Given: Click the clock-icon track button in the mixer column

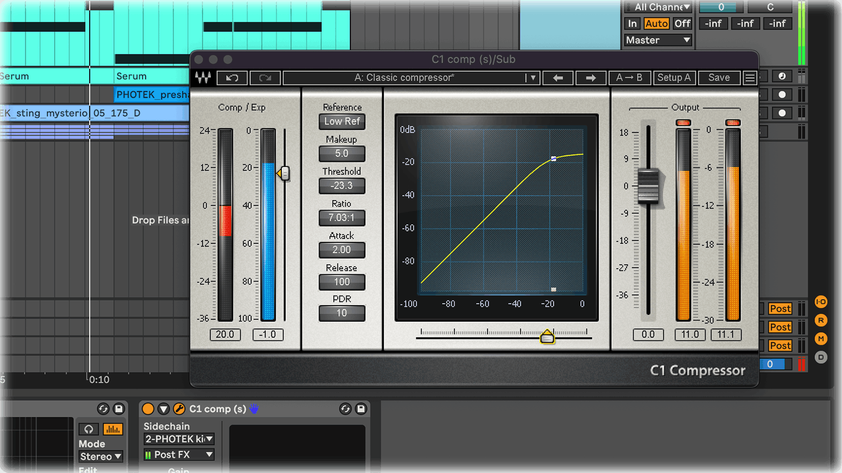Looking at the screenshot, I should (x=782, y=76).
